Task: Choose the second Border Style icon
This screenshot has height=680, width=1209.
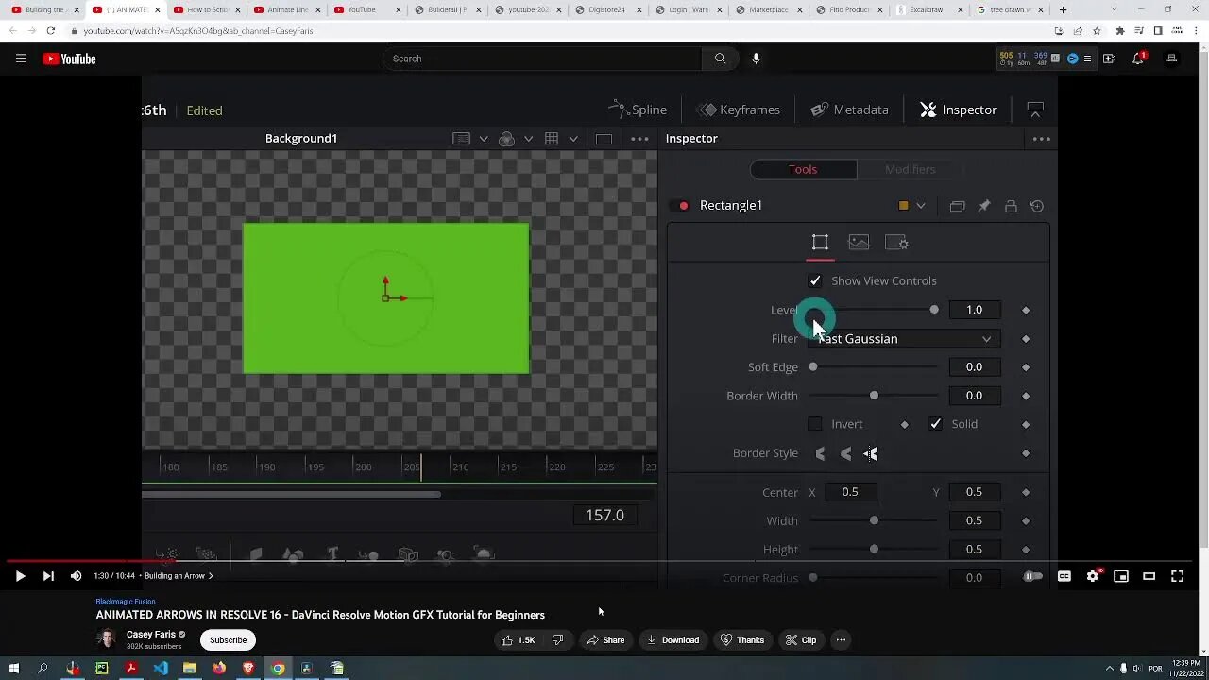Action: (845, 453)
